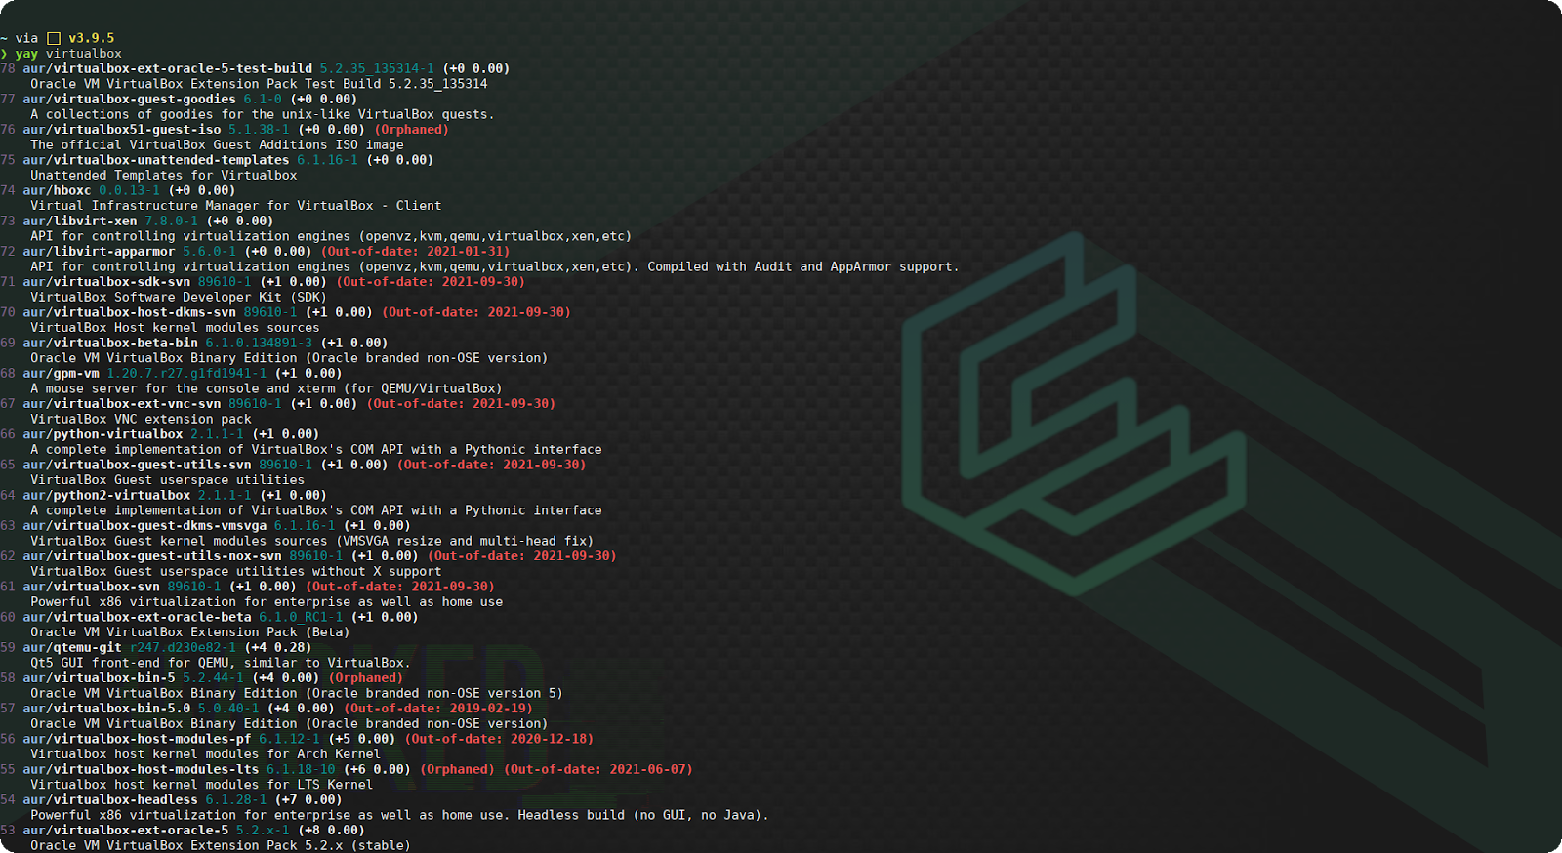Click package aur/gpm-vm
1562x853 pixels.
pyautogui.click(x=61, y=373)
